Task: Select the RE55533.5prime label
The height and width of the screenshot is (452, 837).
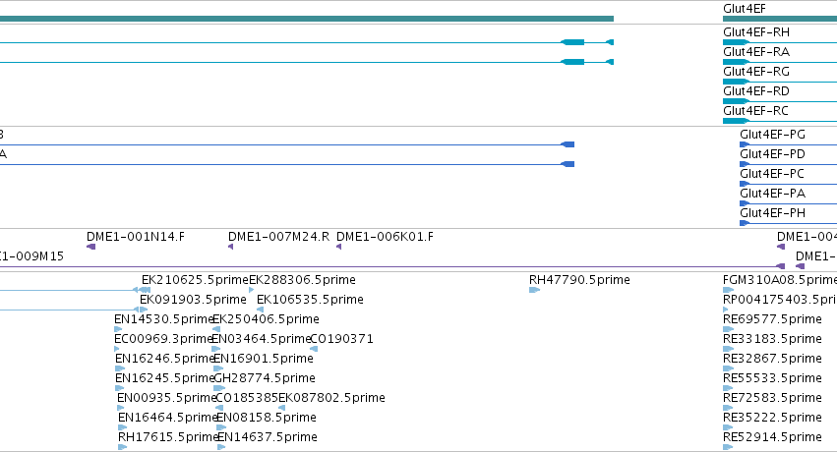Action: (772, 378)
